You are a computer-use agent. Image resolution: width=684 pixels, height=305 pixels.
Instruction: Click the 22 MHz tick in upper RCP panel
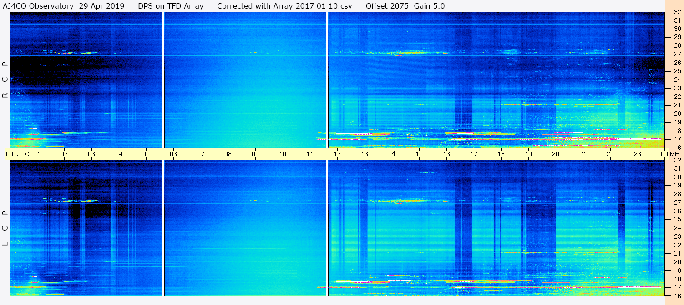(677, 97)
